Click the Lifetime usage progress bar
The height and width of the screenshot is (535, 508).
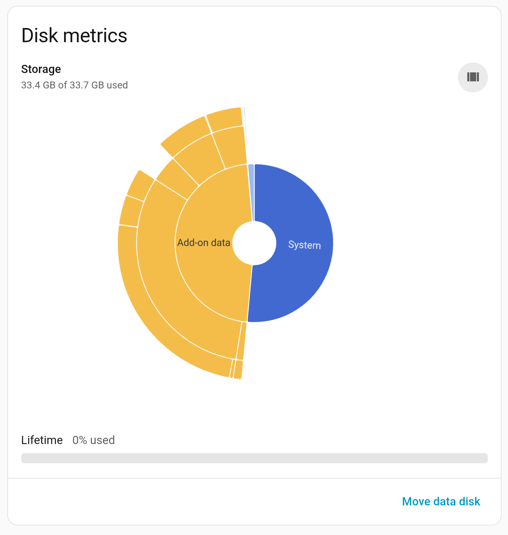(254, 458)
